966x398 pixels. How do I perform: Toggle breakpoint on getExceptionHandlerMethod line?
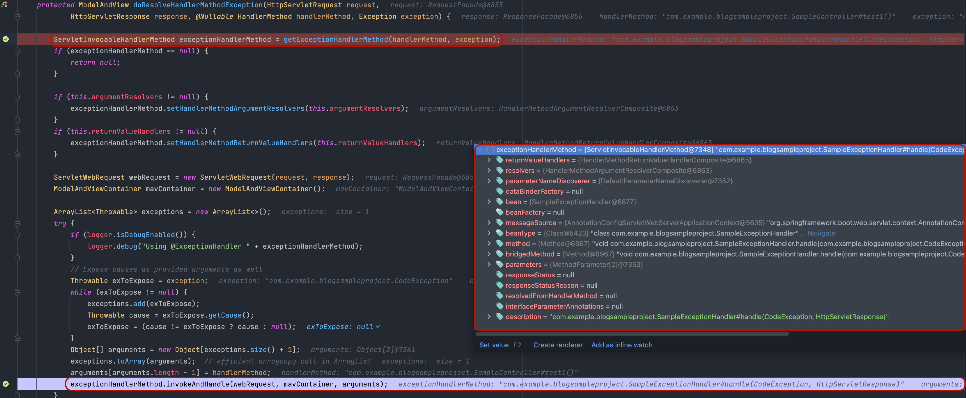[6, 39]
